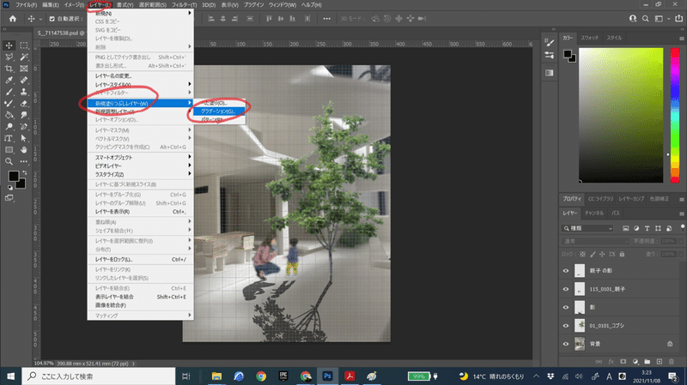
Task: Click the hue slider bar
Action: pyautogui.click(x=675, y=115)
